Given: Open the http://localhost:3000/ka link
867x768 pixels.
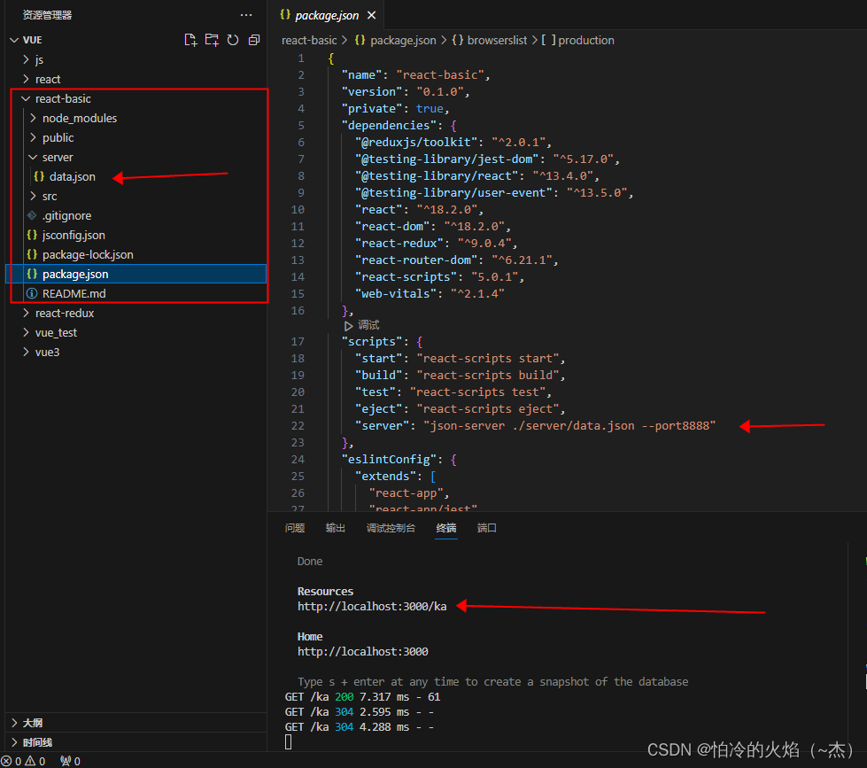Looking at the screenshot, I should tap(370, 607).
